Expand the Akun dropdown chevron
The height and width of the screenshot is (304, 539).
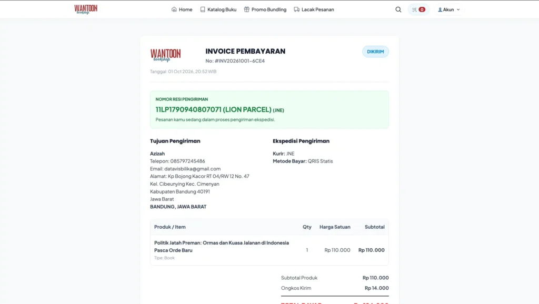(458, 9)
